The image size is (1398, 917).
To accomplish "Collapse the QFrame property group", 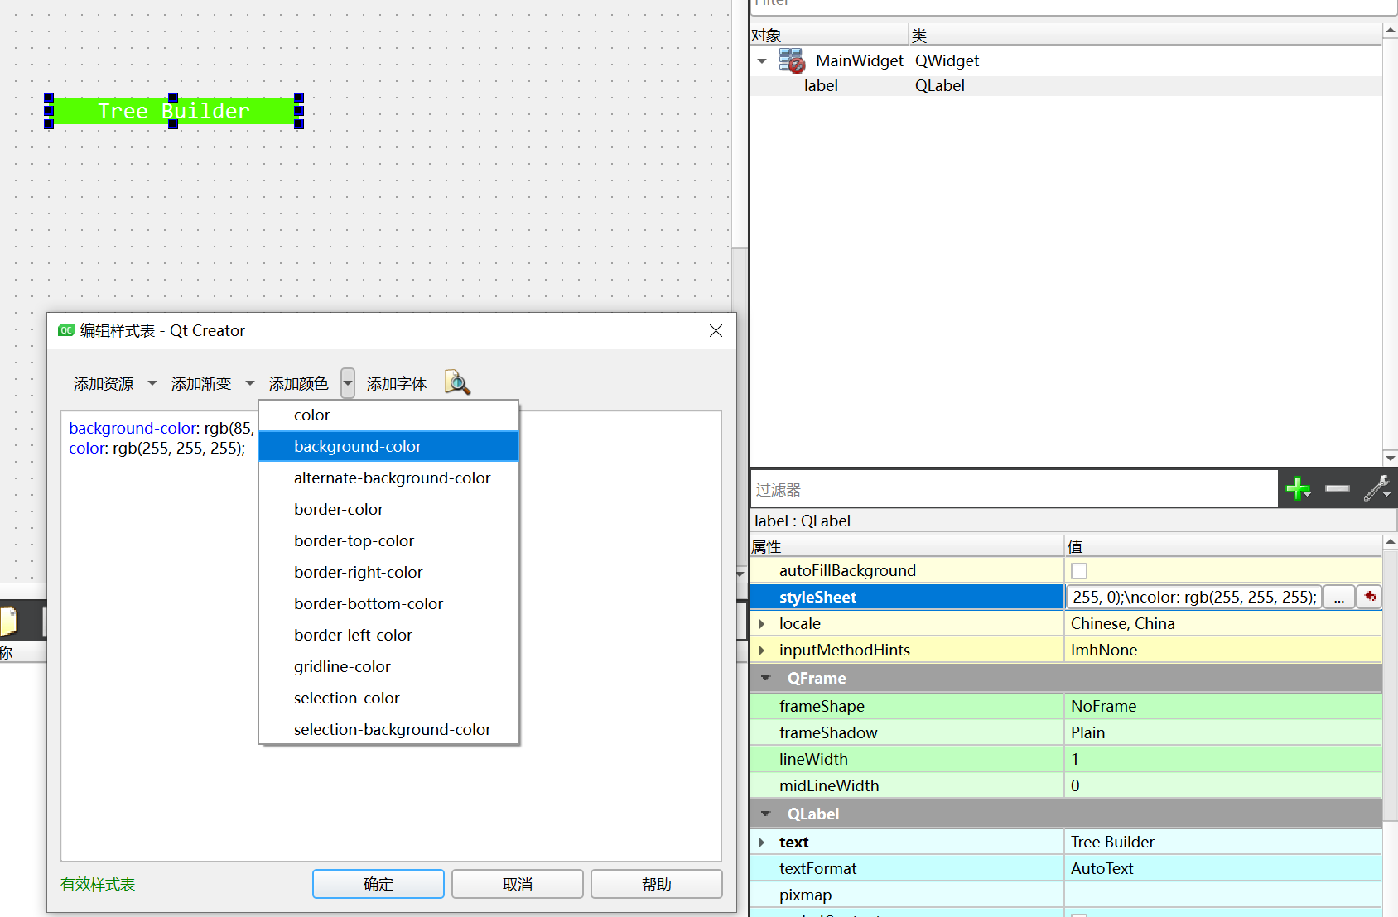I will pos(766,679).
